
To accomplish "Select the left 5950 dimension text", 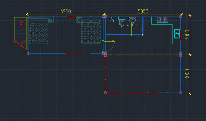I will pos(66,11).
